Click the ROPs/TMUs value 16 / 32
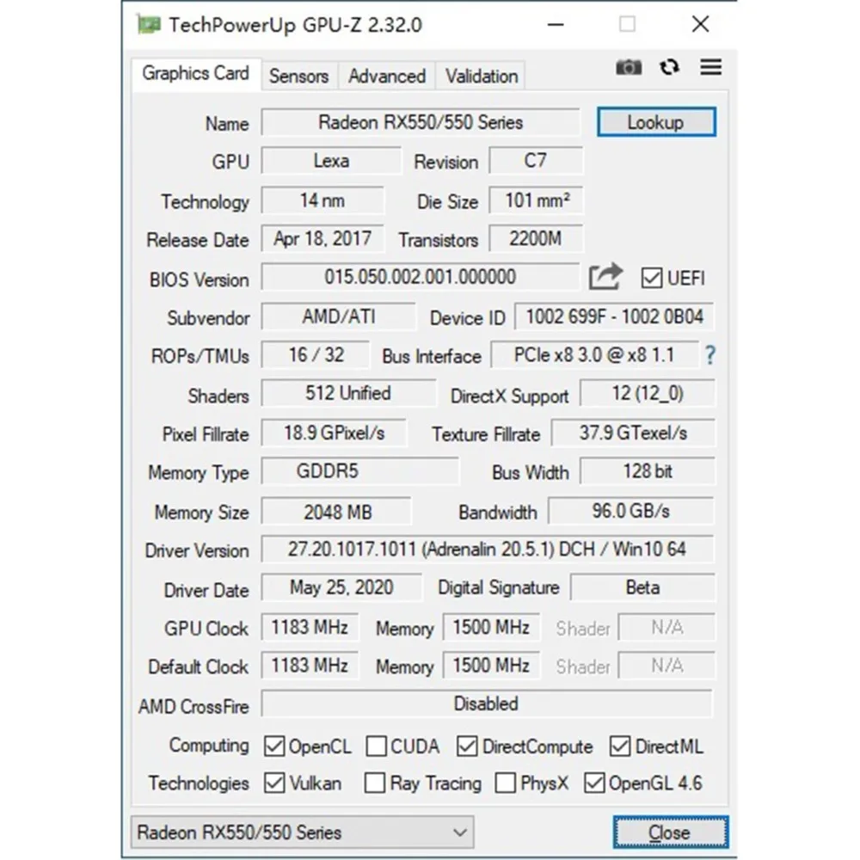 [x=316, y=355]
